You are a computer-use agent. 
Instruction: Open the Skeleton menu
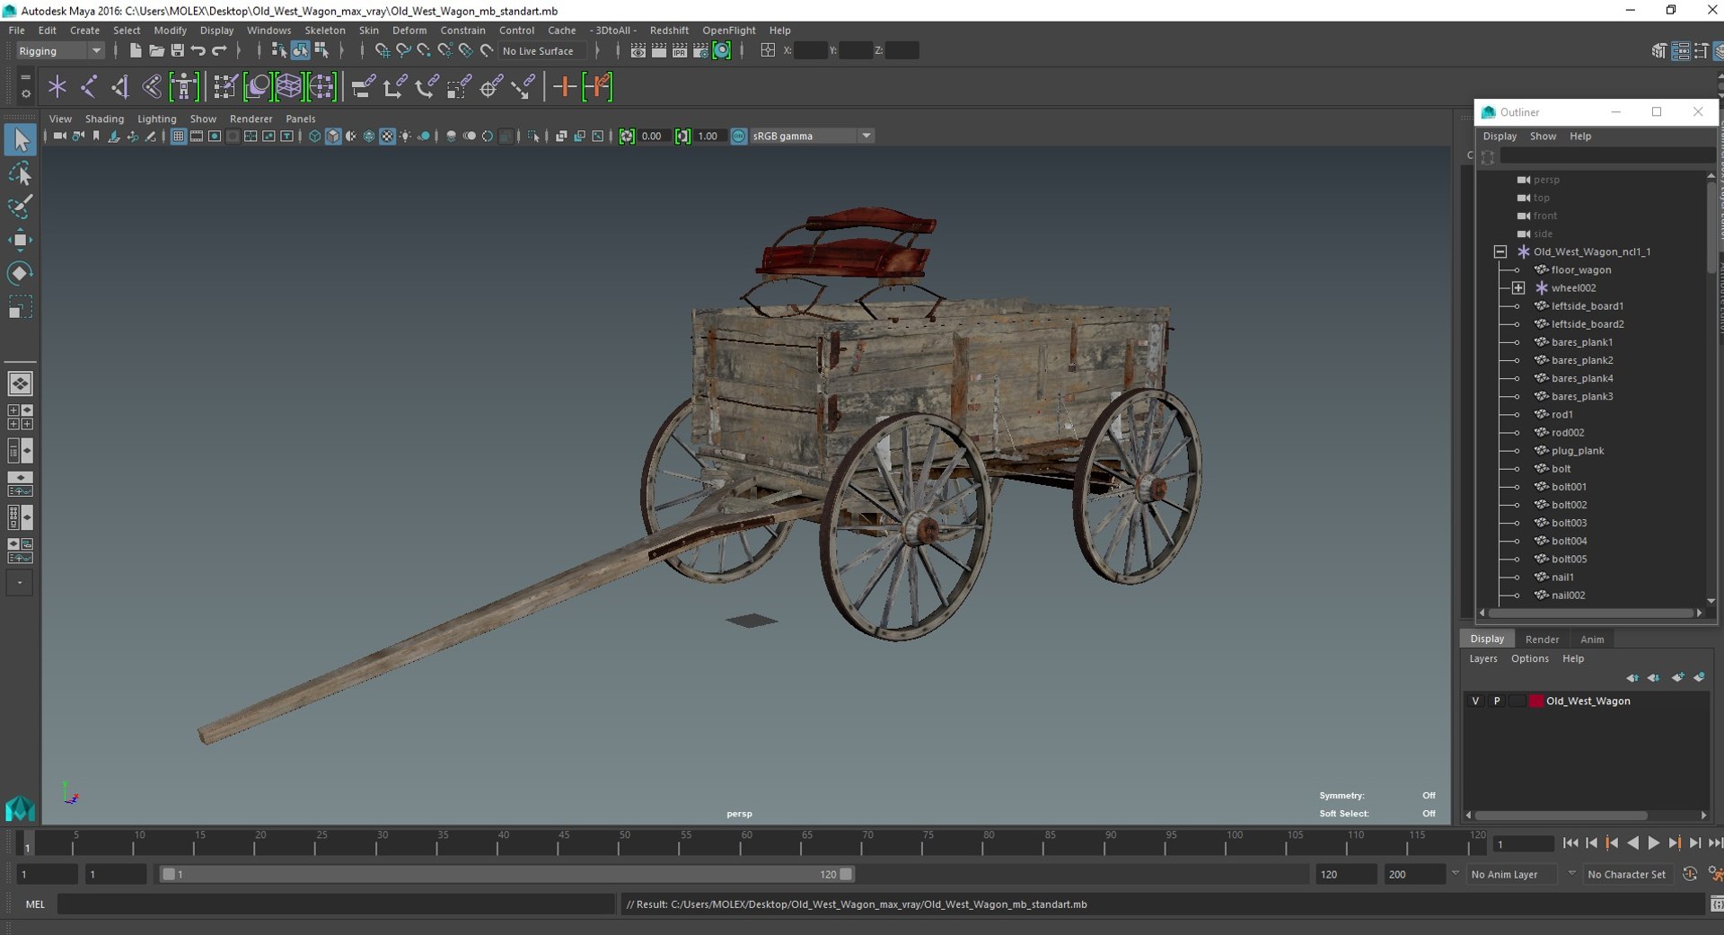[325, 31]
